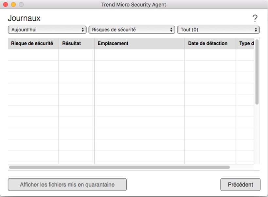Click the Trend Micro Security Agent title bar
The image size is (268, 197).
click(134, 5)
